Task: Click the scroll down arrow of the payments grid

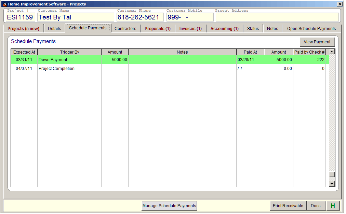Action: 332,184
